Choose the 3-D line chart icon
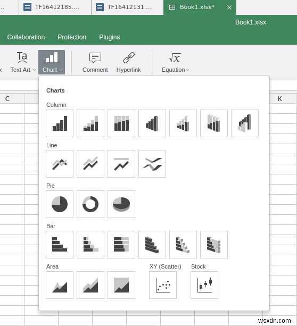The width and height of the screenshot is (297, 326). [152, 164]
